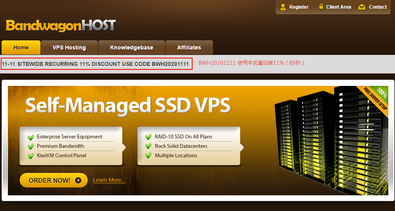The width and height of the screenshot is (395, 211).
Task: Go to the Client Area link
Action: 338,7
